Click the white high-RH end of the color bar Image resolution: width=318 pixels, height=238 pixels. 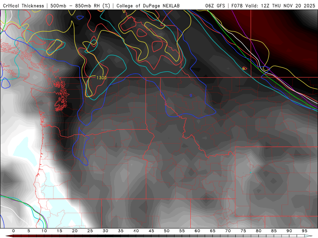tap(308, 236)
